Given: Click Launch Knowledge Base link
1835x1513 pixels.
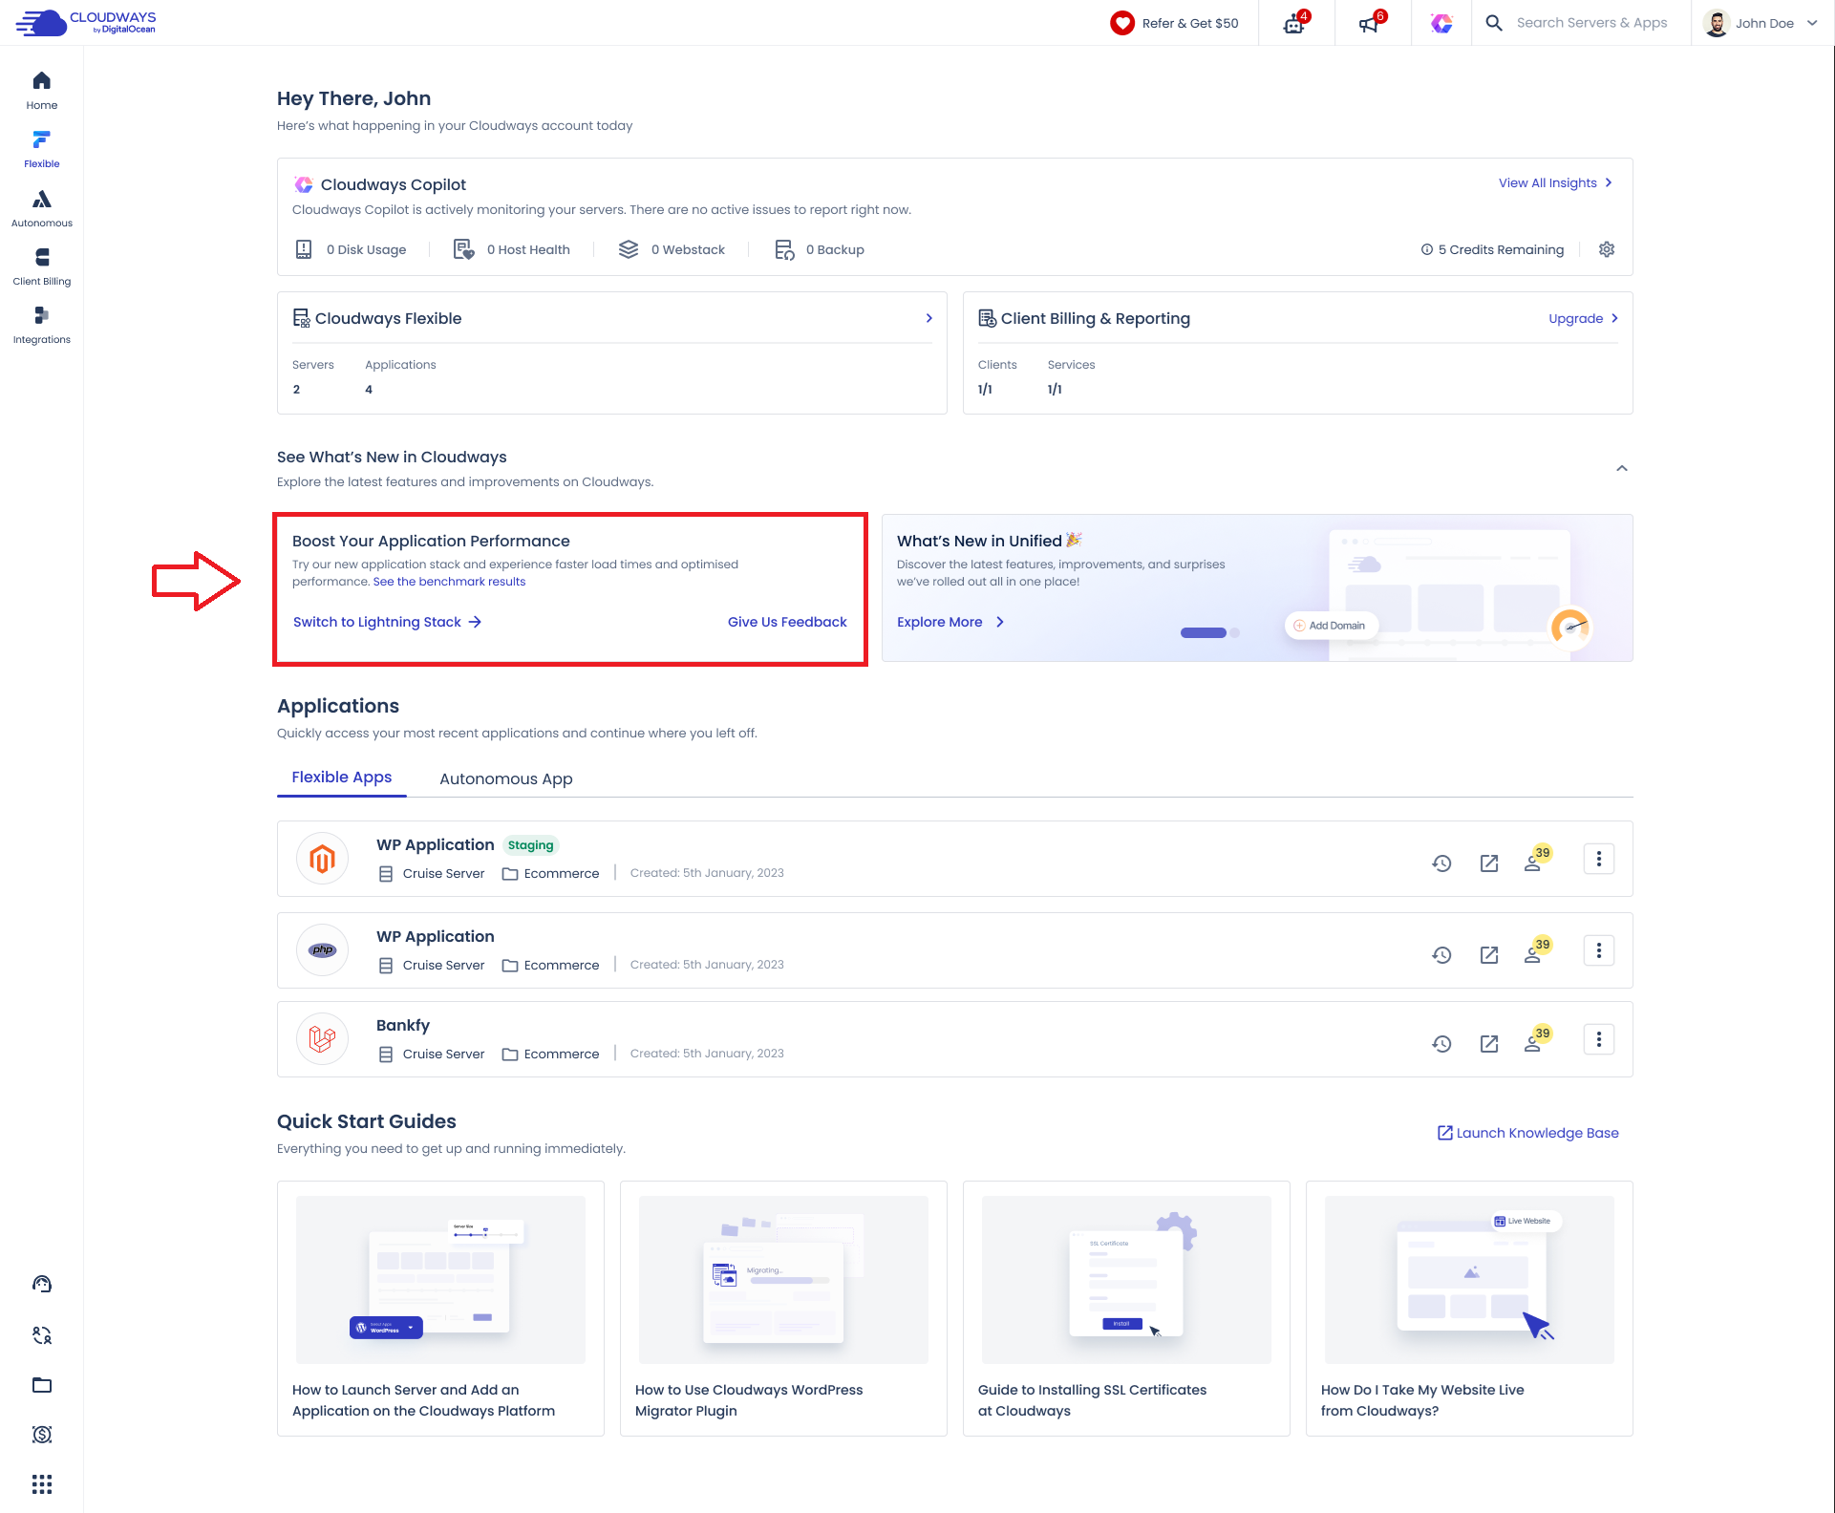Looking at the screenshot, I should pos(1528,1133).
